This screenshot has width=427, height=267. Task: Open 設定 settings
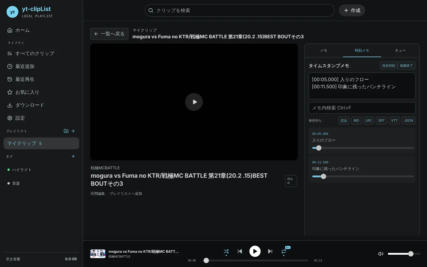[x=41, y=118]
